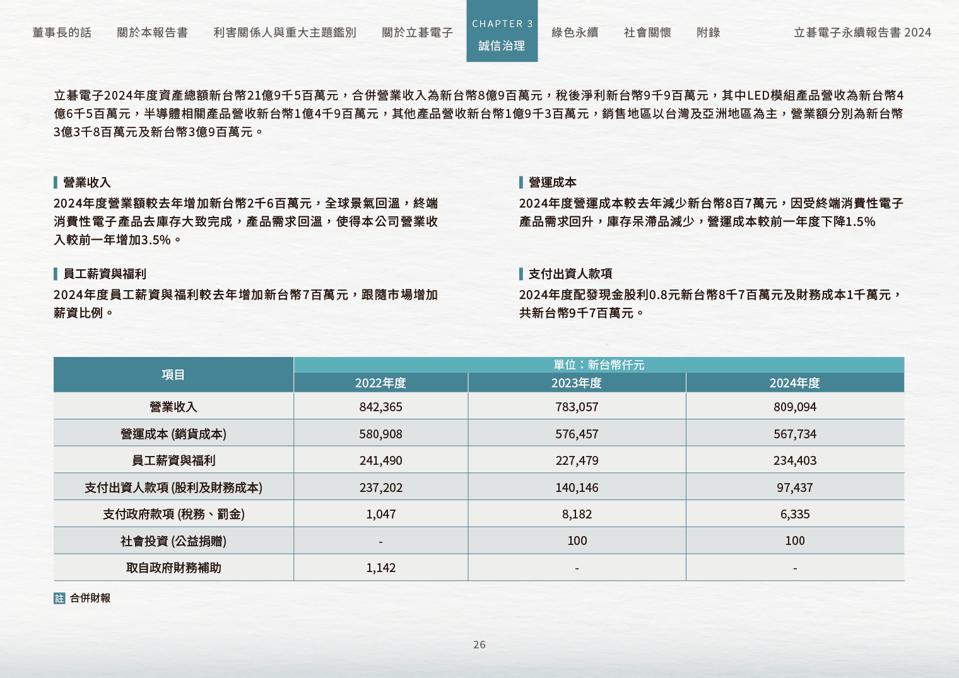Screen dimensions: 959x678
Task: Click the page number 26
Action: [479, 645]
